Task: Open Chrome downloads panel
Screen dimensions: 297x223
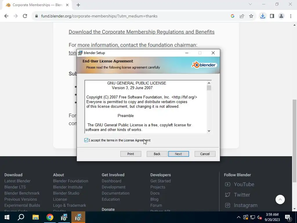Action: click(262, 16)
